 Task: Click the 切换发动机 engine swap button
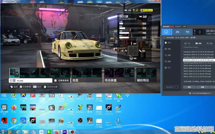62,81
